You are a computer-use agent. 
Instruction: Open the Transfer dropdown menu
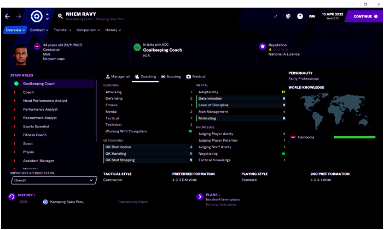click(x=62, y=30)
